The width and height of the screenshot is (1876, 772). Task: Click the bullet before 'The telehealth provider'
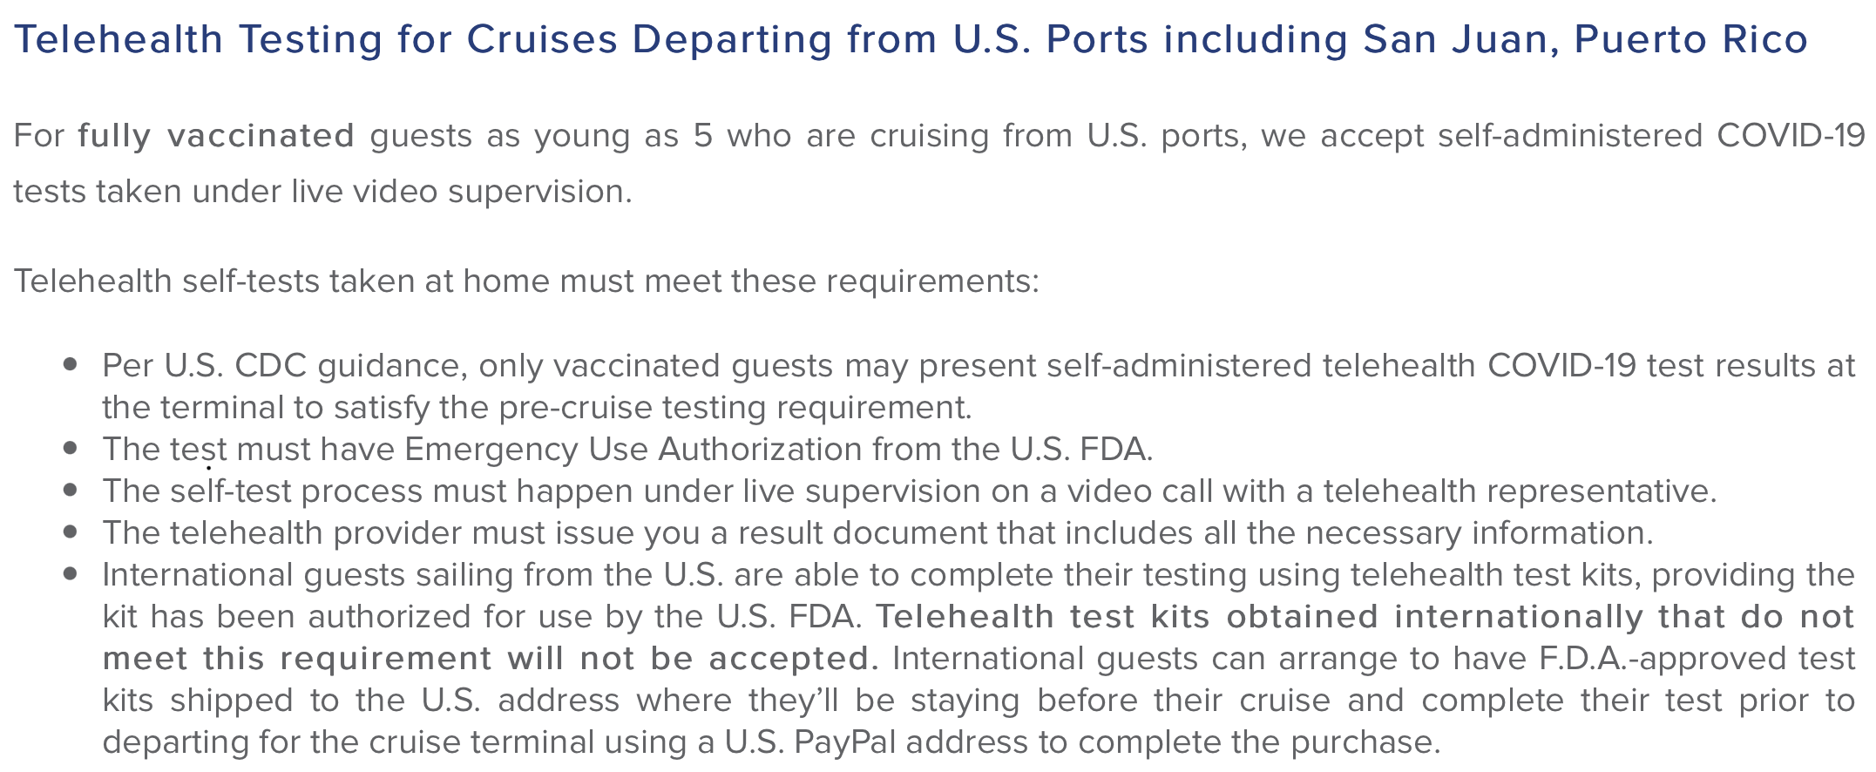(71, 532)
